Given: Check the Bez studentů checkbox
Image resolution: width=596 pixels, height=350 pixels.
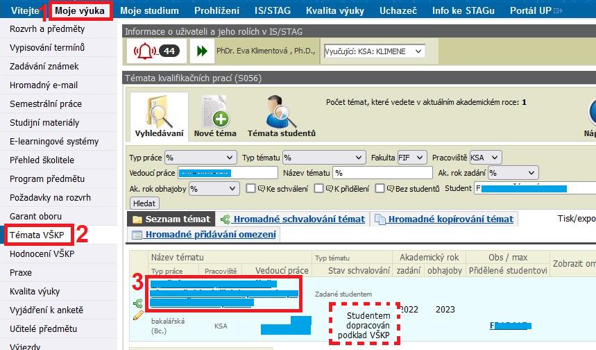Looking at the screenshot, I should pyautogui.click(x=380, y=188).
